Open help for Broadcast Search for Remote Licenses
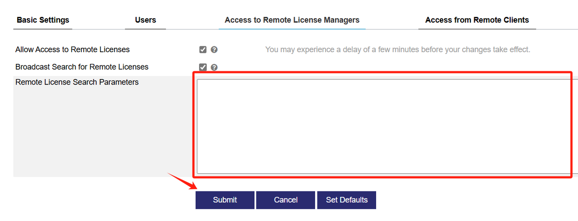Viewport: 578px width, 221px height. tap(214, 67)
